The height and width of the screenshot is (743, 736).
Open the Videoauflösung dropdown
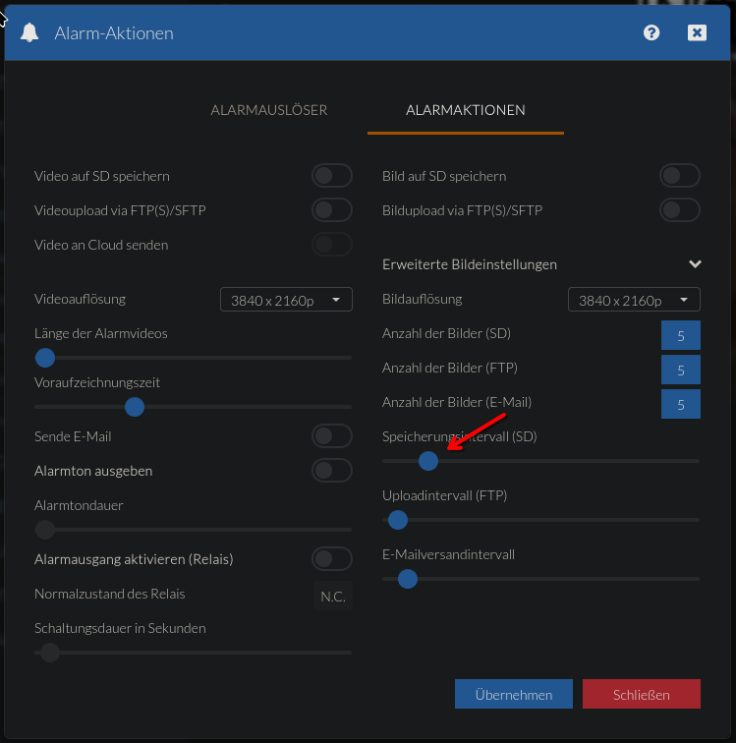coord(286,300)
